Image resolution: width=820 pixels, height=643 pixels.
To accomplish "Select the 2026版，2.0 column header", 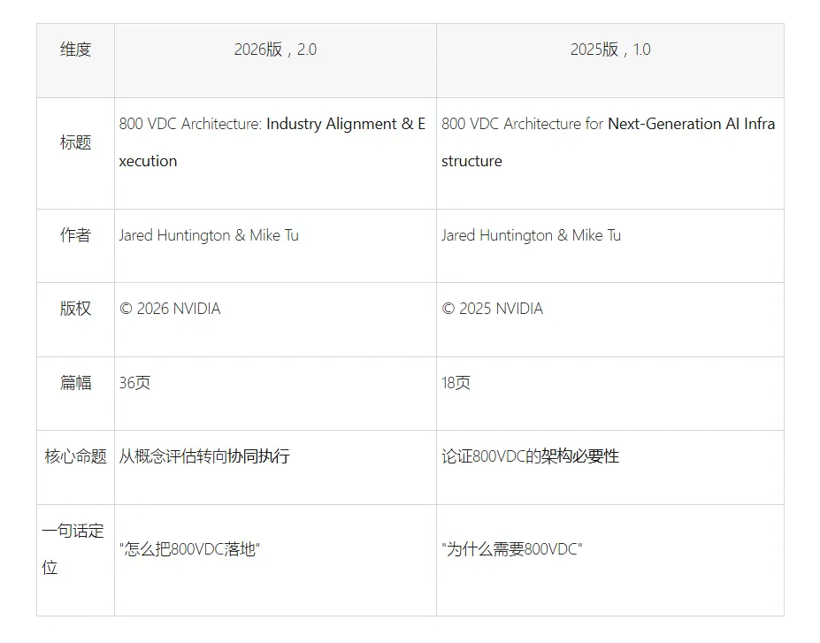I will 275,50.
